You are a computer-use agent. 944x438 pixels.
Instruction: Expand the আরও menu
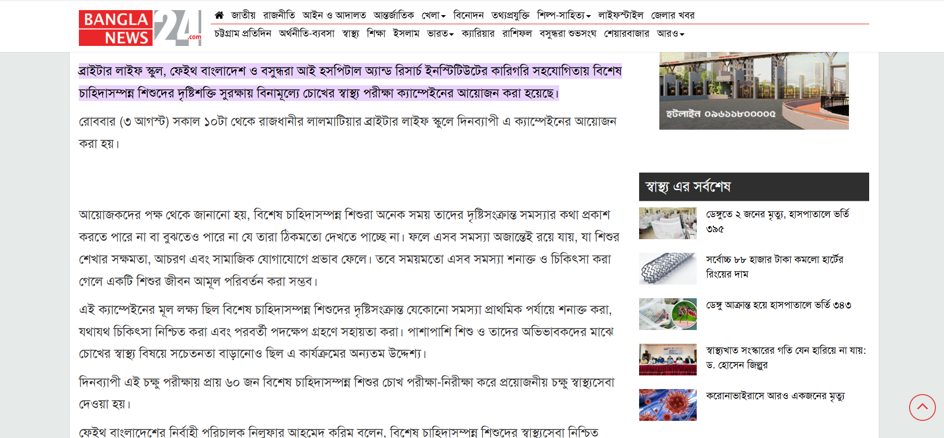tap(670, 34)
